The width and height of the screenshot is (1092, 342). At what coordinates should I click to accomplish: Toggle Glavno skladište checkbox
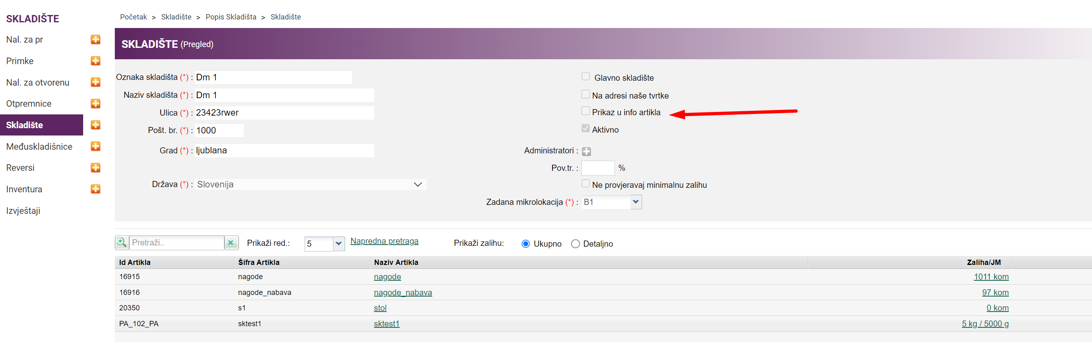tap(585, 76)
